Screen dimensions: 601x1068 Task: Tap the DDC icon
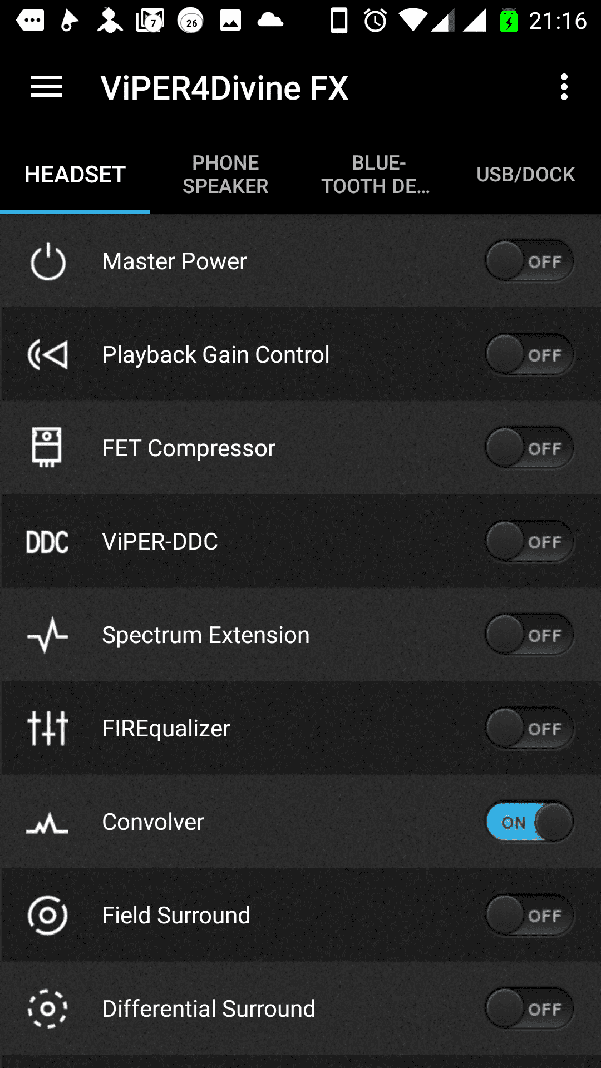pos(48,542)
